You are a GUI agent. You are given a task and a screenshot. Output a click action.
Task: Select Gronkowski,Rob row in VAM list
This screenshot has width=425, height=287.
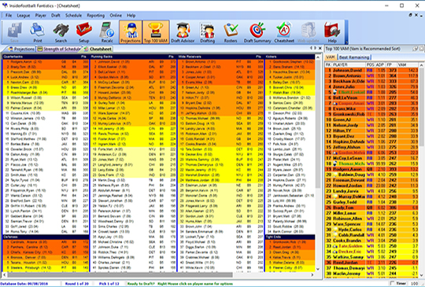[x=371, y=114]
